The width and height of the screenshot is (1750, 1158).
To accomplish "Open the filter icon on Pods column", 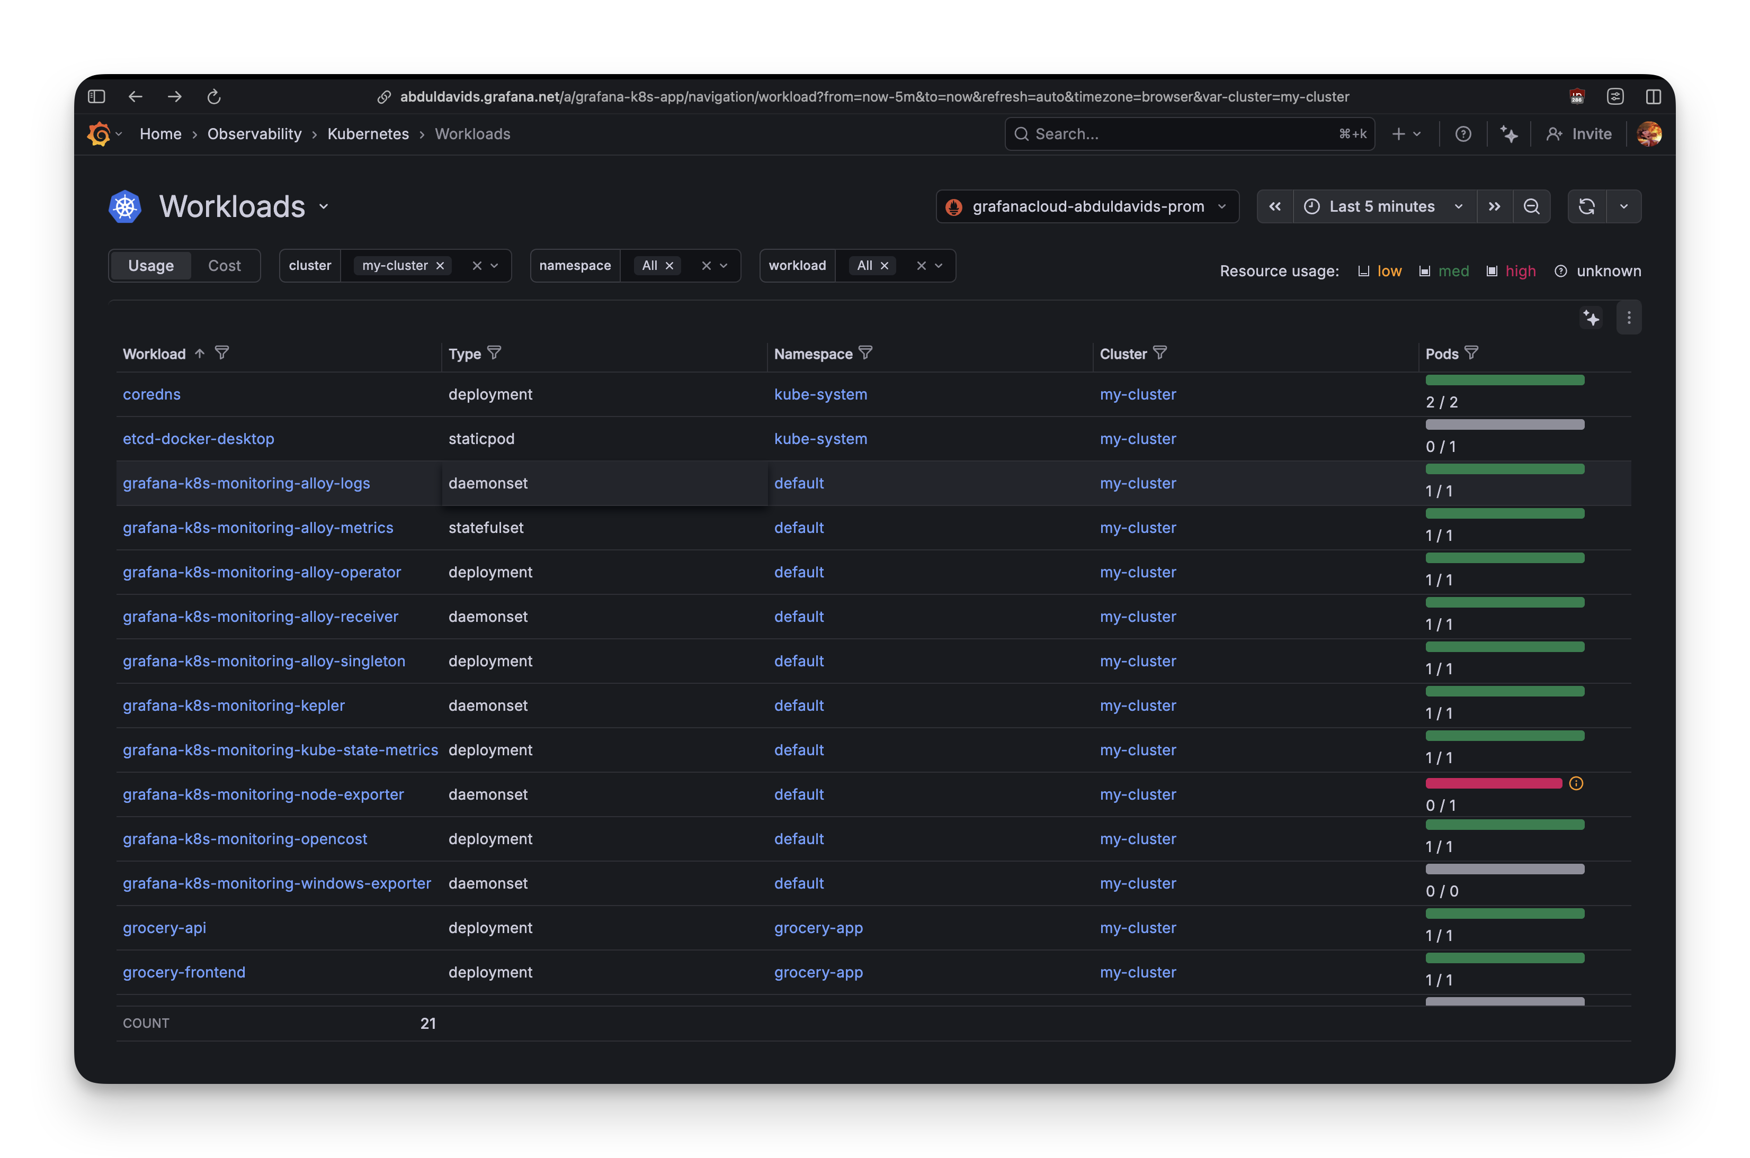I will click(1471, 352).
